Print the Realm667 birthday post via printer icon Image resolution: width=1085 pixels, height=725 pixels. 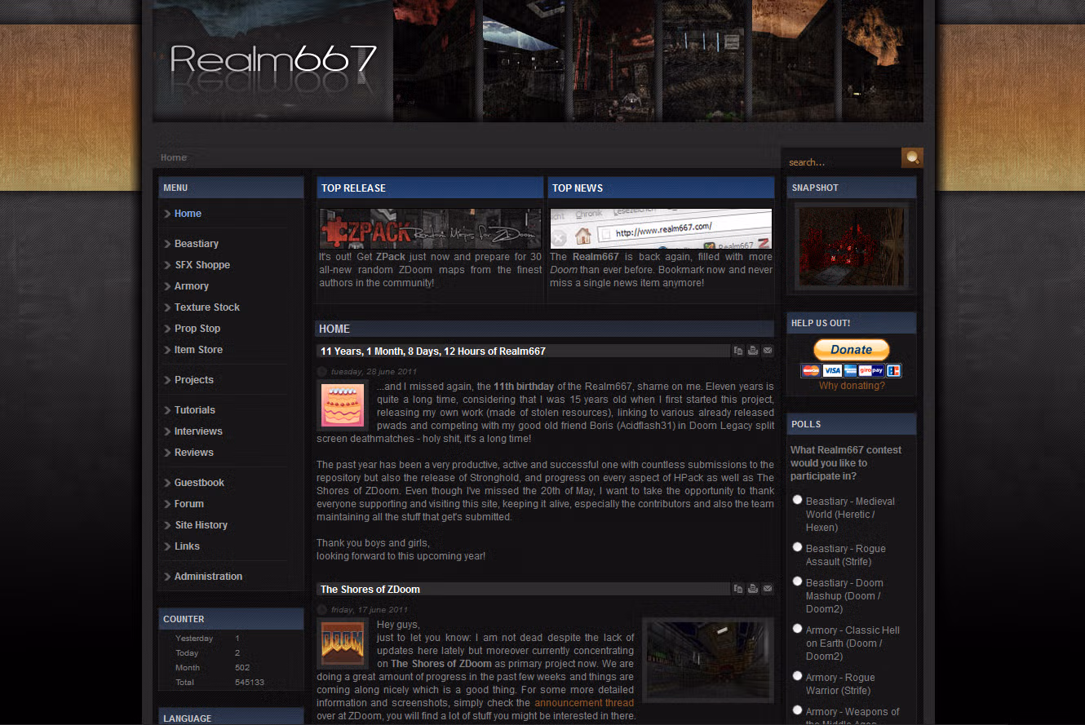pyautogui.click(x=753, y=351)
